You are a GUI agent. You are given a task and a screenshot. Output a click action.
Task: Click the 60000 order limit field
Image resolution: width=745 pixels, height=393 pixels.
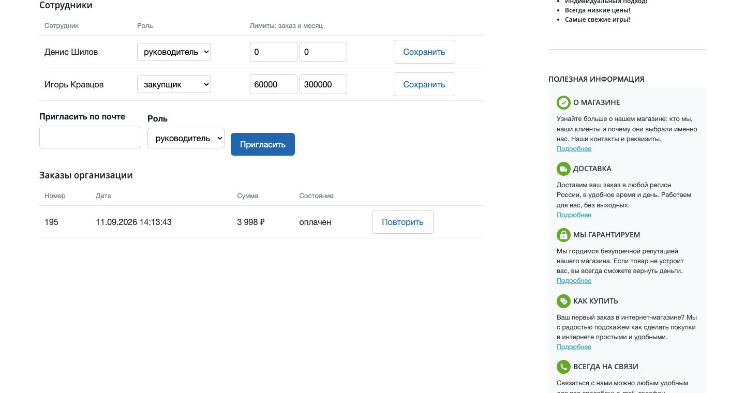coord(274,84)
